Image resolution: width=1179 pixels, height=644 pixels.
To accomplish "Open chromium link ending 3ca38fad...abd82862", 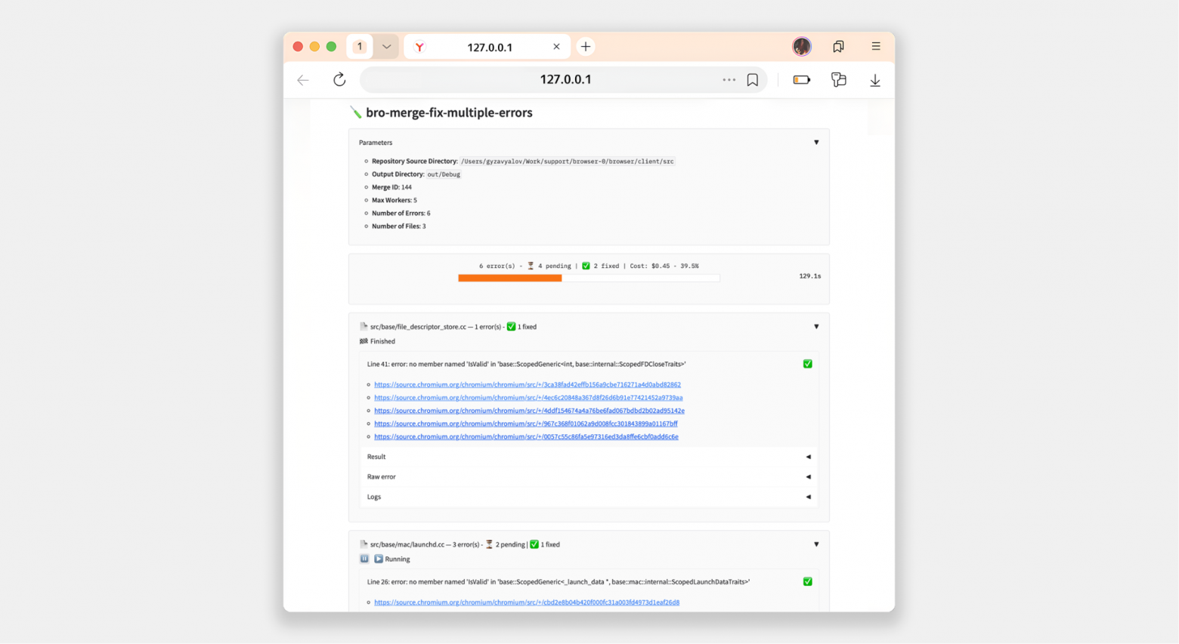I will click(528, 384).
